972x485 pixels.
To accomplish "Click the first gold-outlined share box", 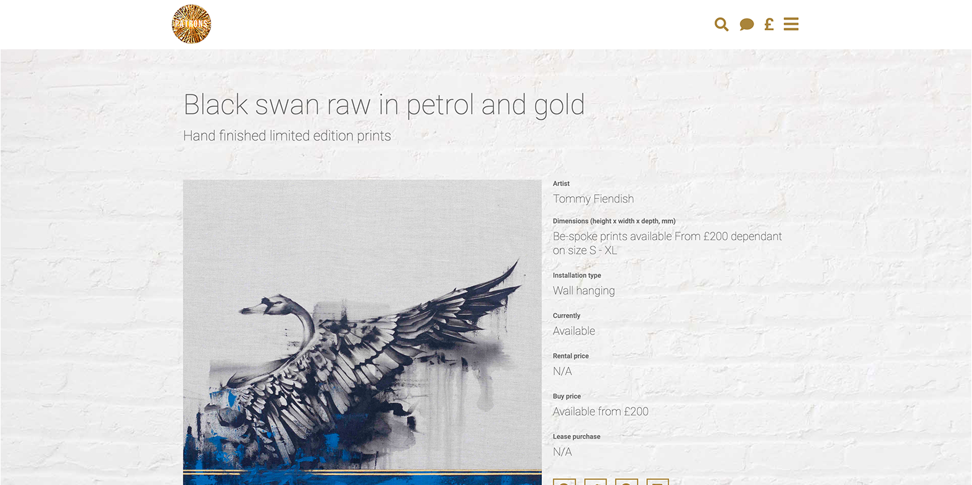I will [x=564, y=481].
